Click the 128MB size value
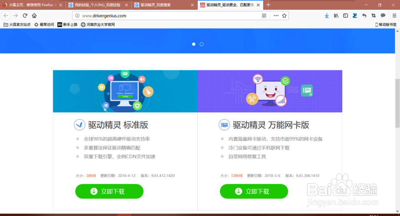Viewport: 400px width, 216px height. [237, 176]
